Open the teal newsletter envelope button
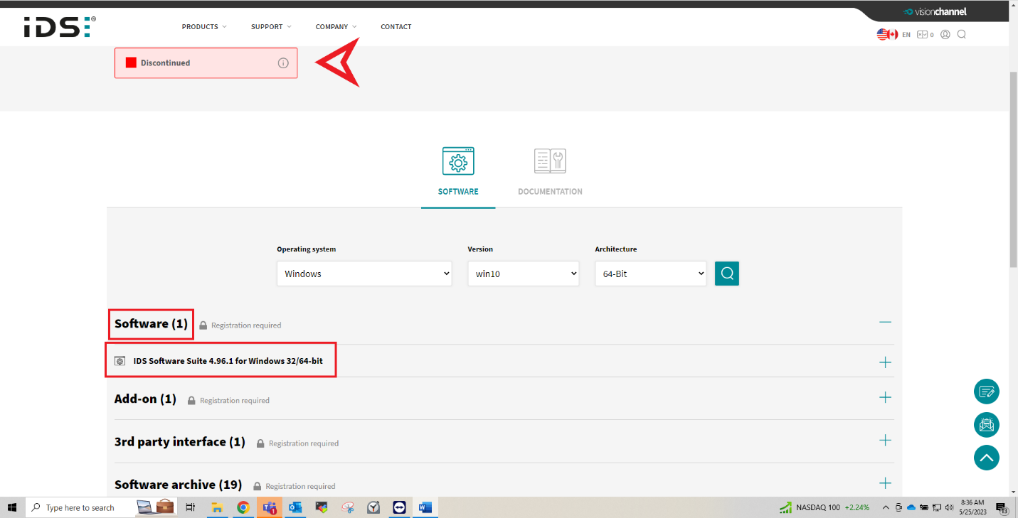 986,425
